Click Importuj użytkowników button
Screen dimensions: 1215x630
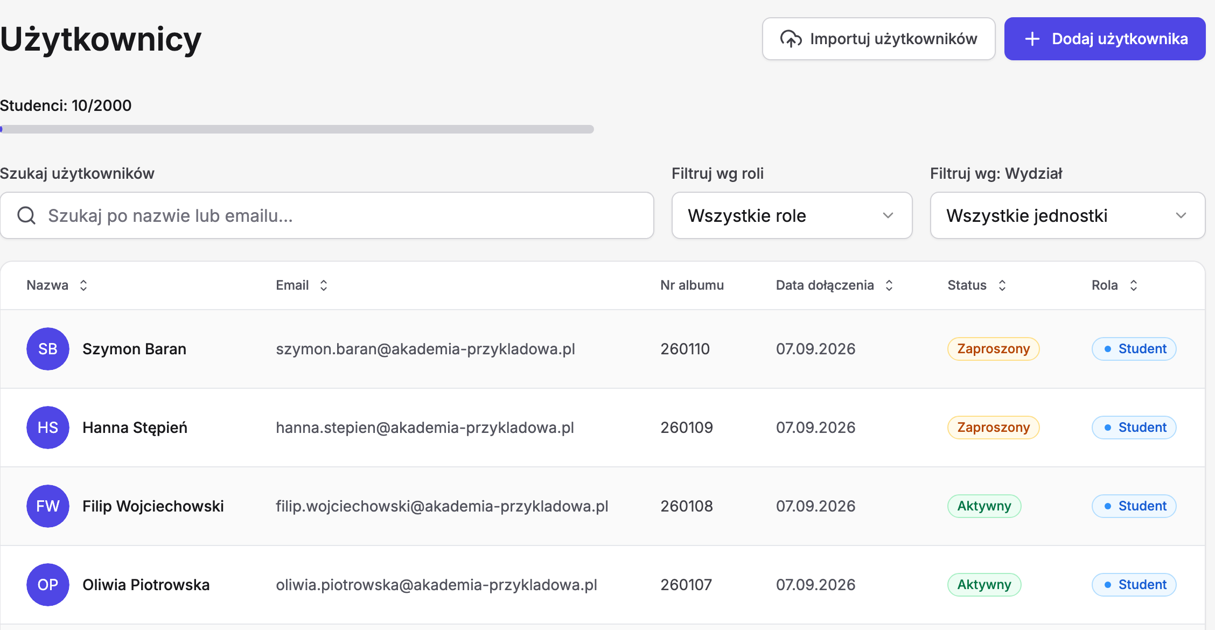click(878, 39)
